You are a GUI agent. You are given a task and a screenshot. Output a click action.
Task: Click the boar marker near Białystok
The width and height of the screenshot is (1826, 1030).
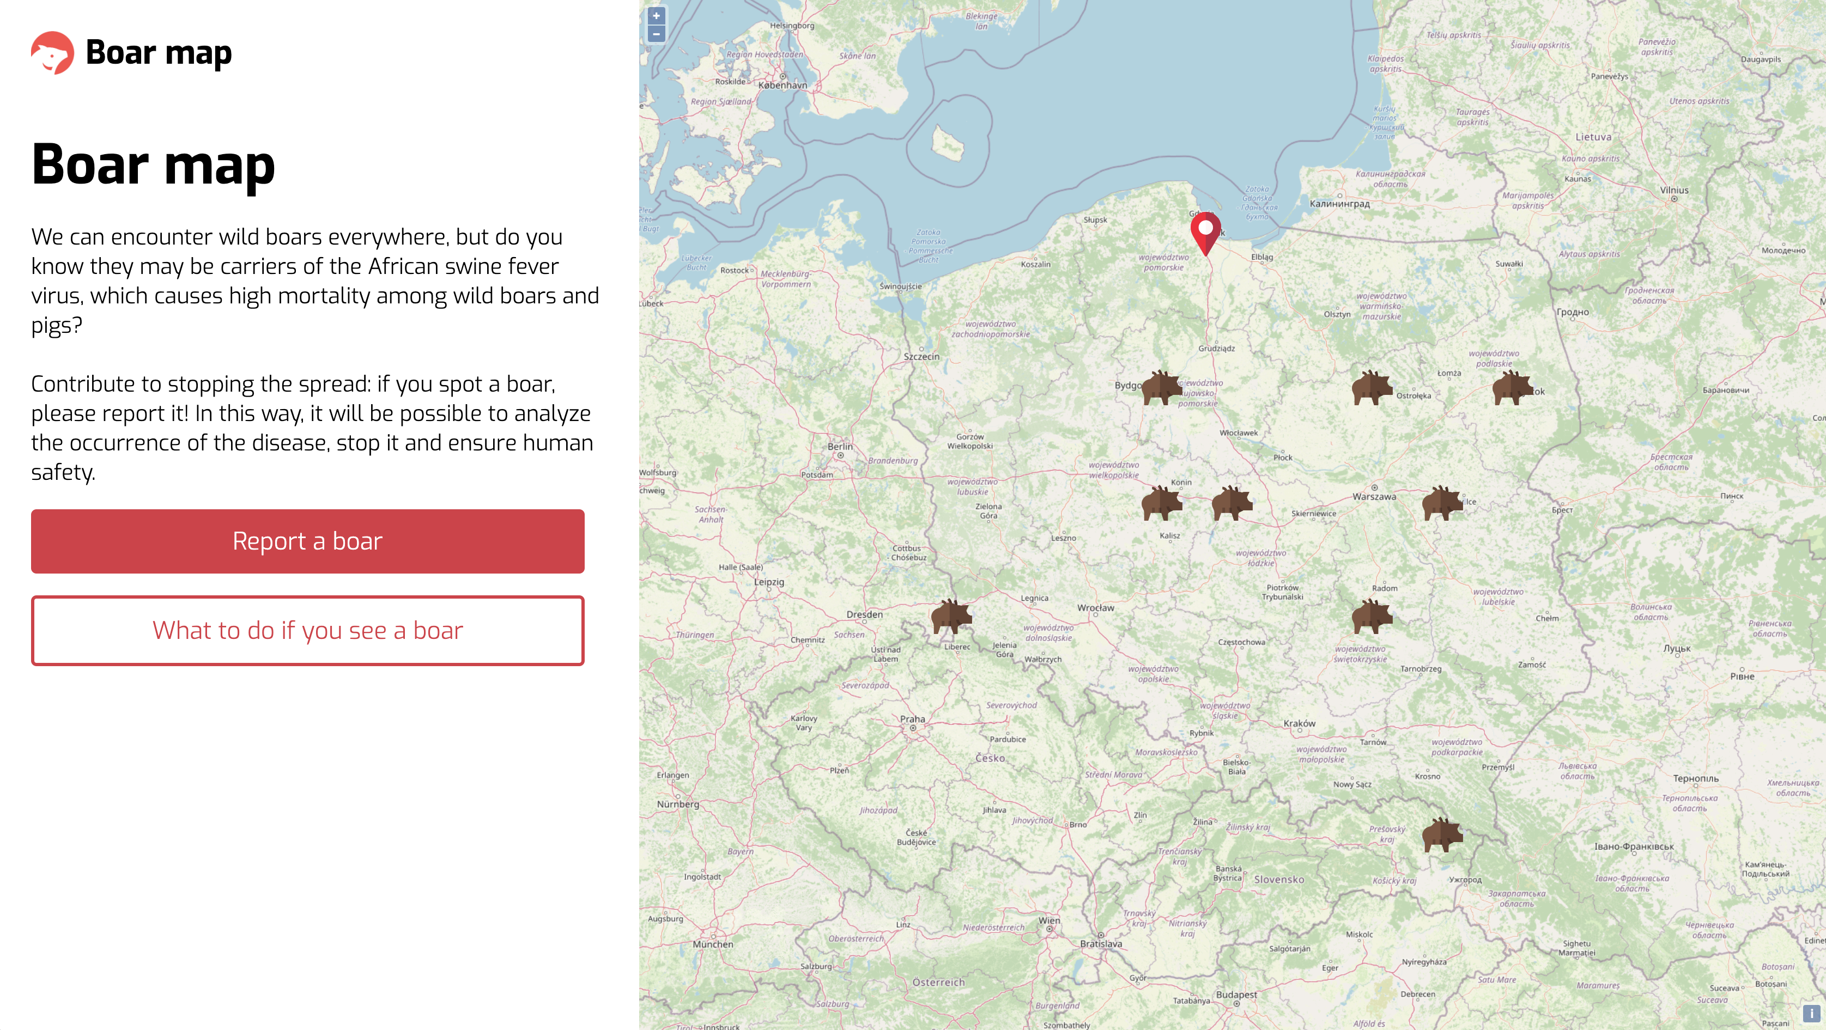[x=1512, y=388]
